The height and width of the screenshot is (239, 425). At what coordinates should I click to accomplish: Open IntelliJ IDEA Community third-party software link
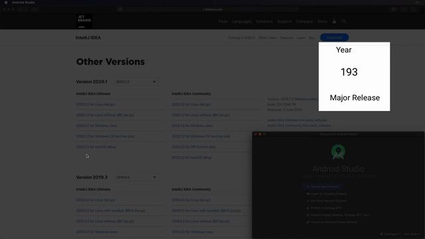pyautogui.click(x=299, y=125)
